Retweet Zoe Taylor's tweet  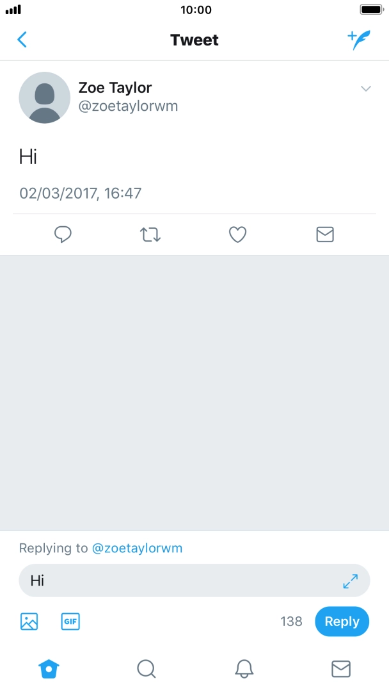[150, 235]
